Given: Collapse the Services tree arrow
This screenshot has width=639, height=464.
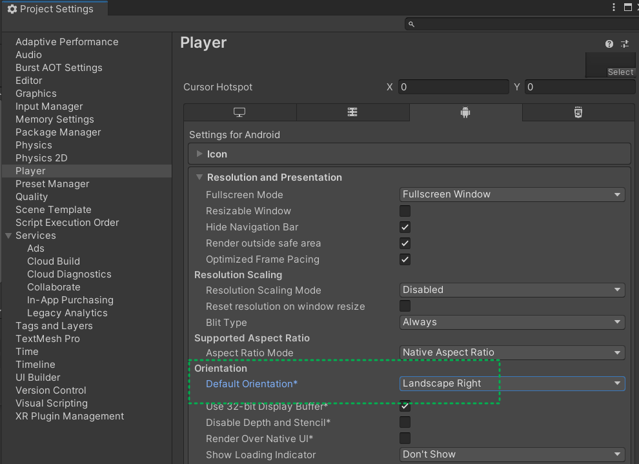Looking at the screenshot, I should click(8, 236).
